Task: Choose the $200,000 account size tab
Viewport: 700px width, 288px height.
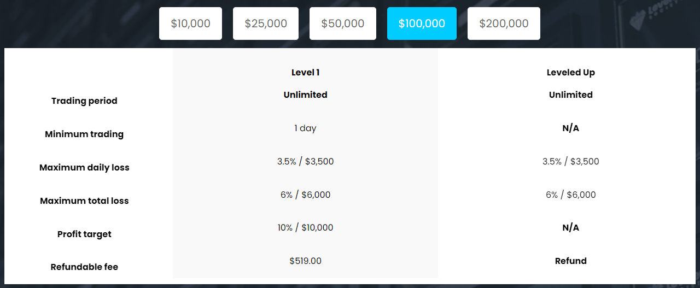Action: tap(504, 23)
